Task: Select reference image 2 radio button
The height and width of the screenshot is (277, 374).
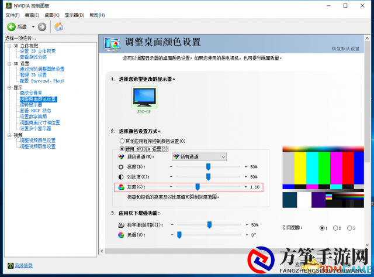Action: pos(335,228)
